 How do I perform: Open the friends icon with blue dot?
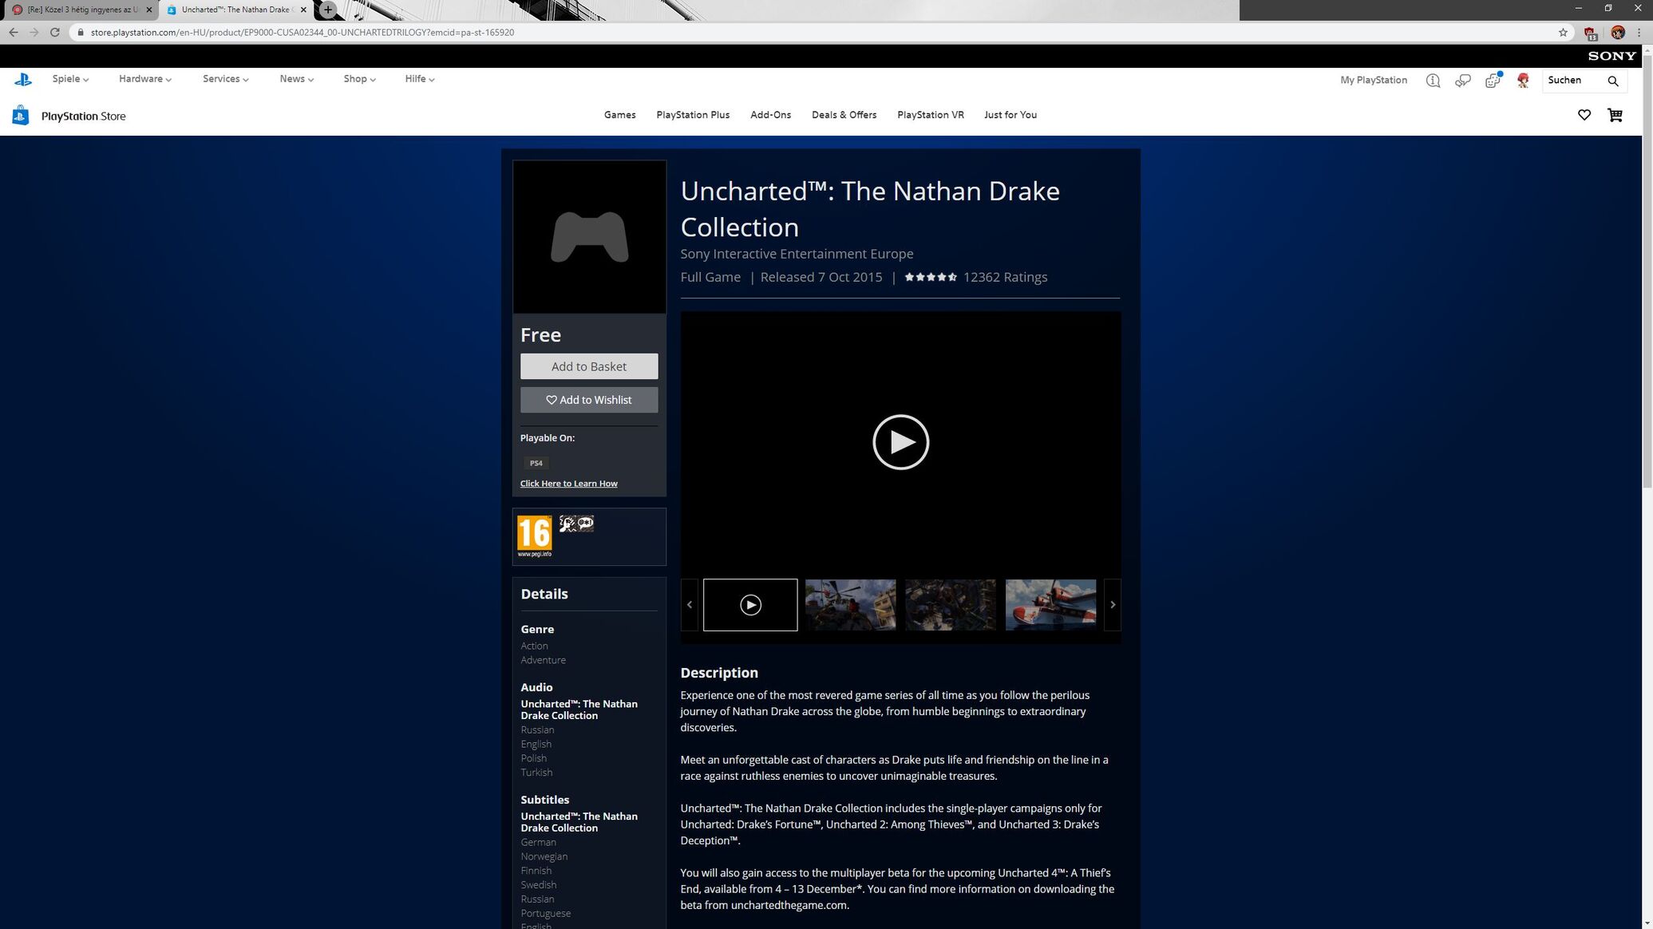[1493, 80]
